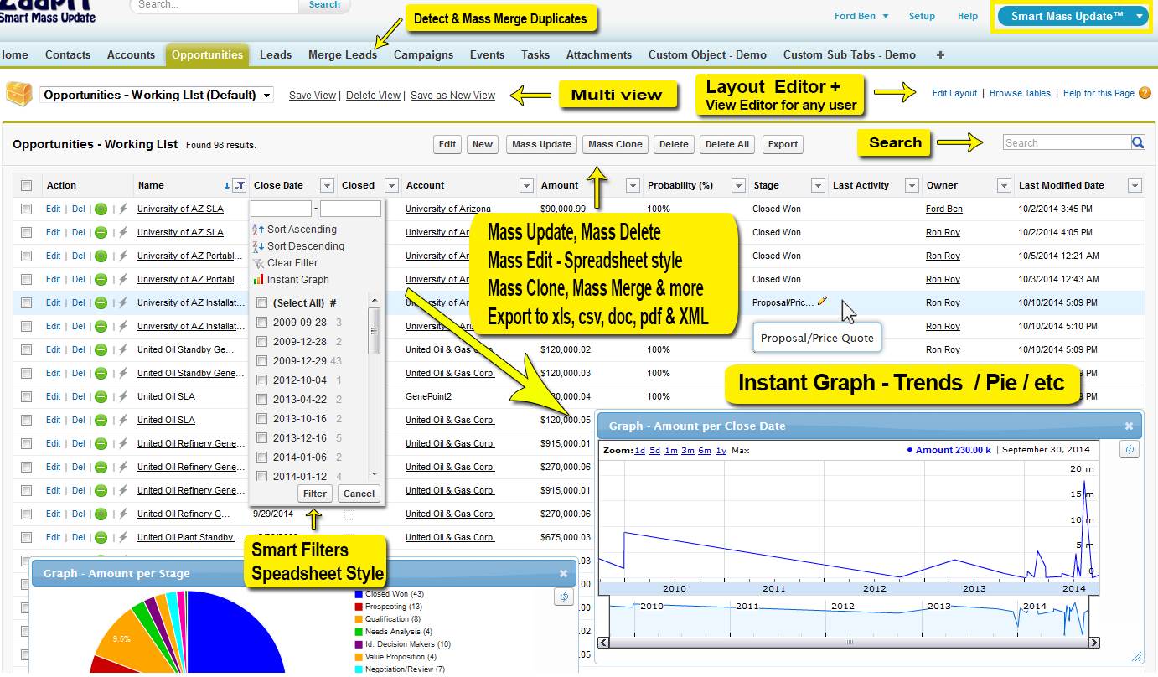Click the green plus icon in first University of AZ SLA row
The image size is (1158, 677).
click(101, 209)
